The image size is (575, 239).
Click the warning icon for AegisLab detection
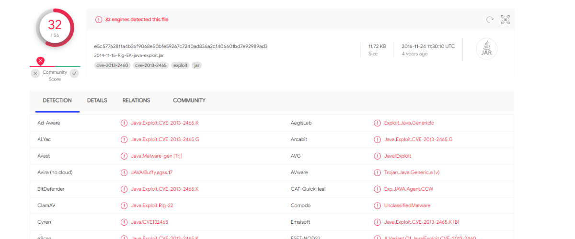377,123
